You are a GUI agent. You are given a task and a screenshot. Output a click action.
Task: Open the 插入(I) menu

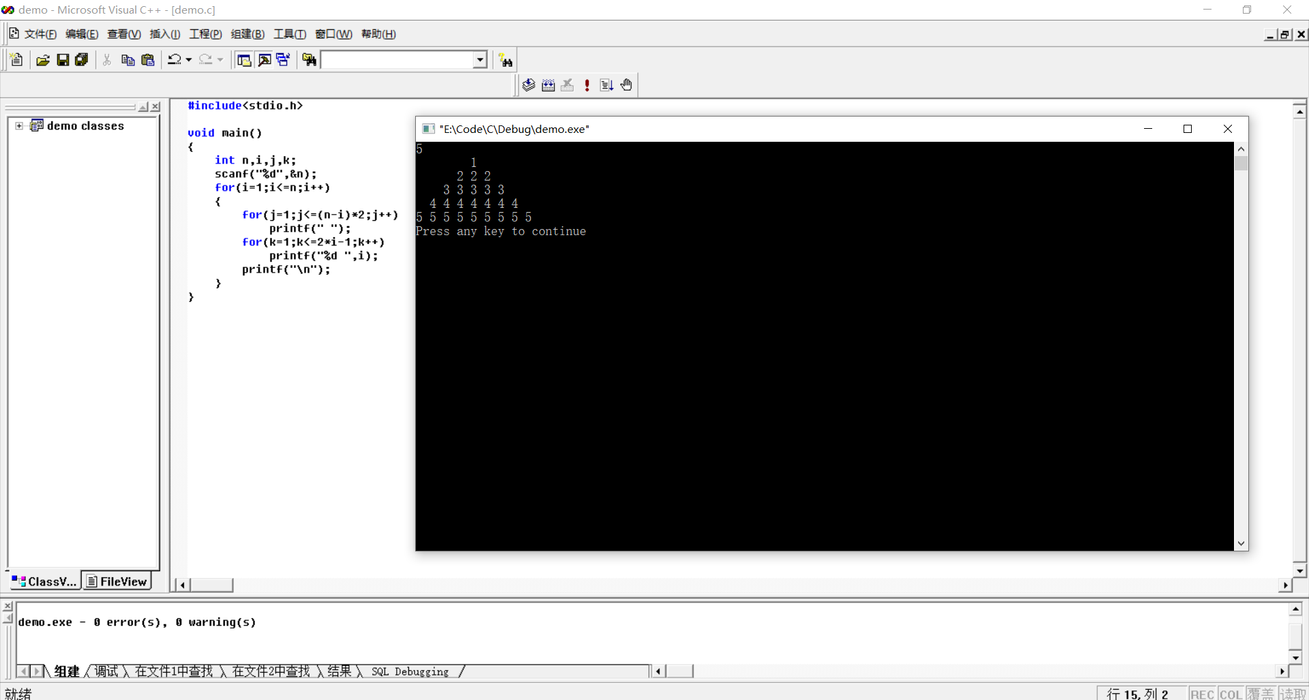[165, 34]
